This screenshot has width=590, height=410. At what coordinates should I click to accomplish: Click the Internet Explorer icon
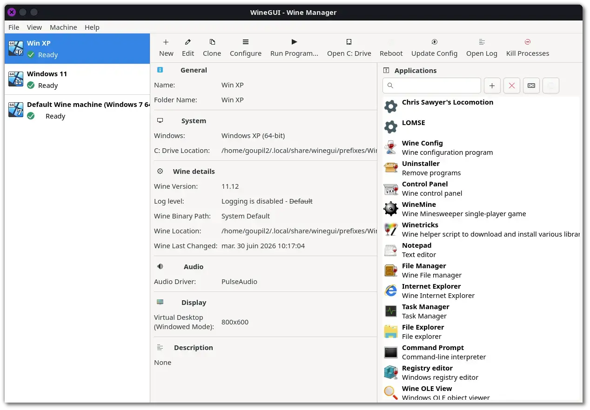point(391,291)
